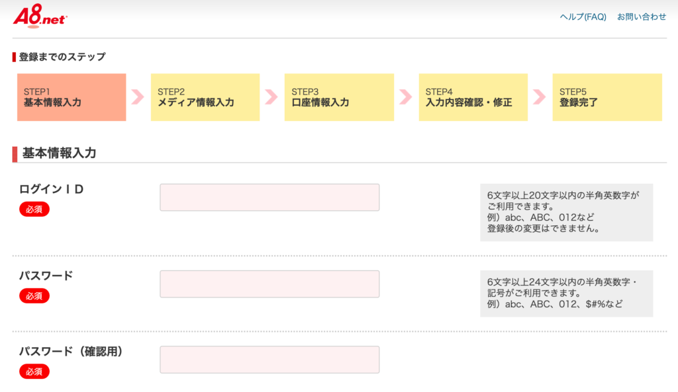Click the A8.net logo

[40, 16]
